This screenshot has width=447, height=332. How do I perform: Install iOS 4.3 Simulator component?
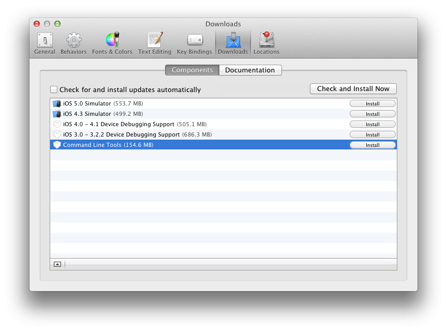[373, 114]
